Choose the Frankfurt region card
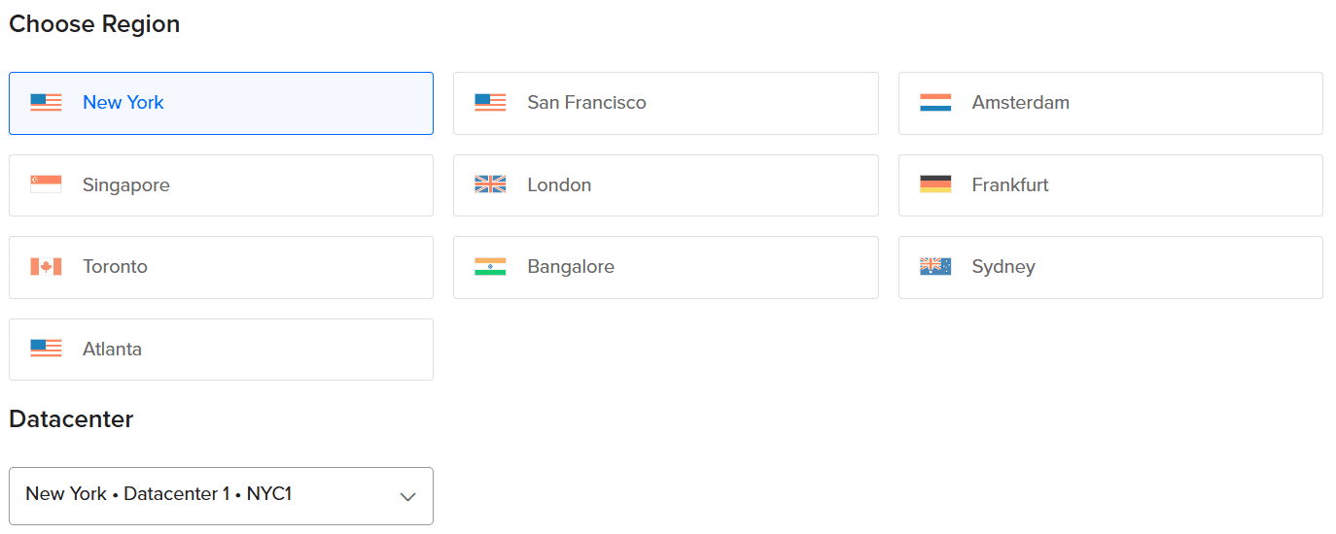 coord(1110,185)
